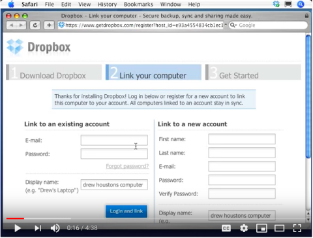
Task: Click the display icon in menu bar
Action: pos(288,4)
